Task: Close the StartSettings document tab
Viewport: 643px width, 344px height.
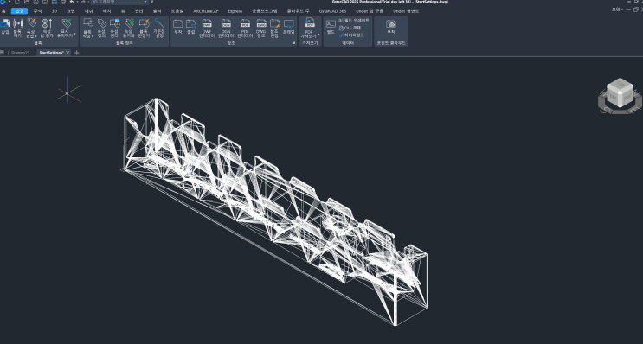Action: pyautogui.click(x=68, y=53)
